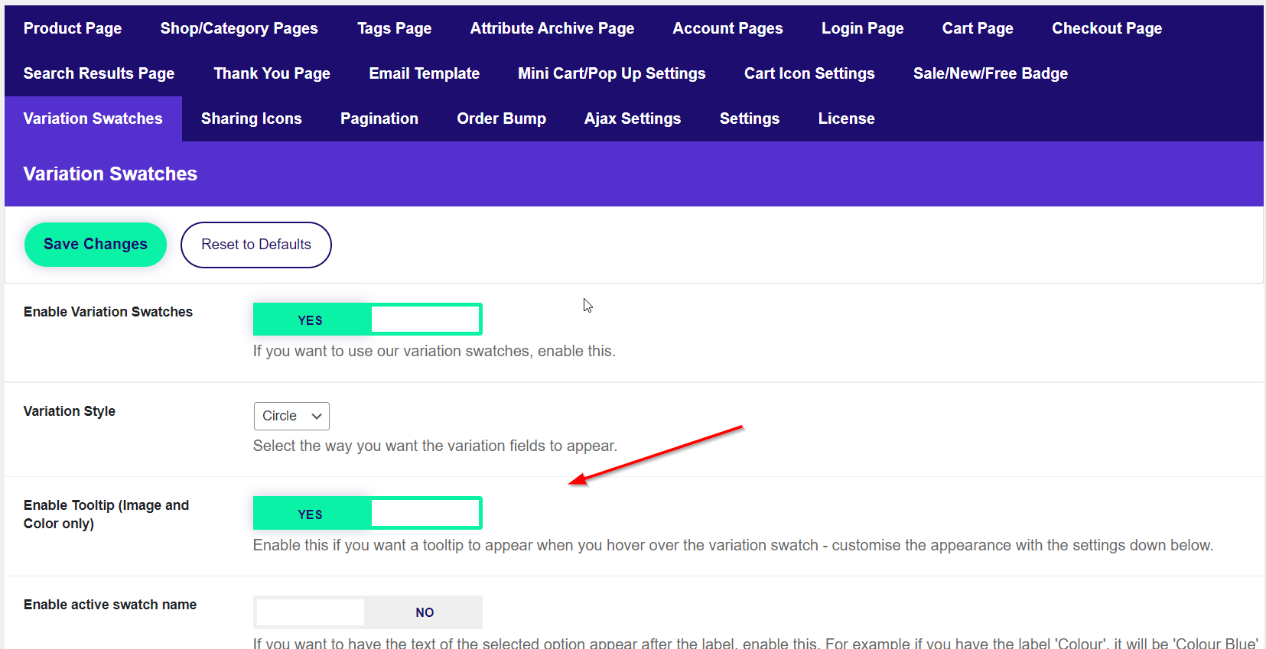
Task: Select the Attribute Archive Page tab
Action: point(552,28)
